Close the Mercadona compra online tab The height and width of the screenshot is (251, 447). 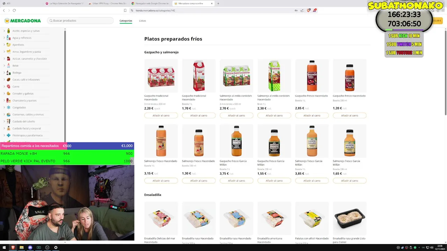click(x=212, y=3)
